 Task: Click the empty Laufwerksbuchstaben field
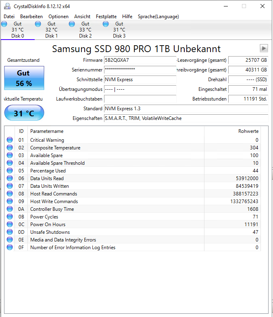tap(140, 99)
